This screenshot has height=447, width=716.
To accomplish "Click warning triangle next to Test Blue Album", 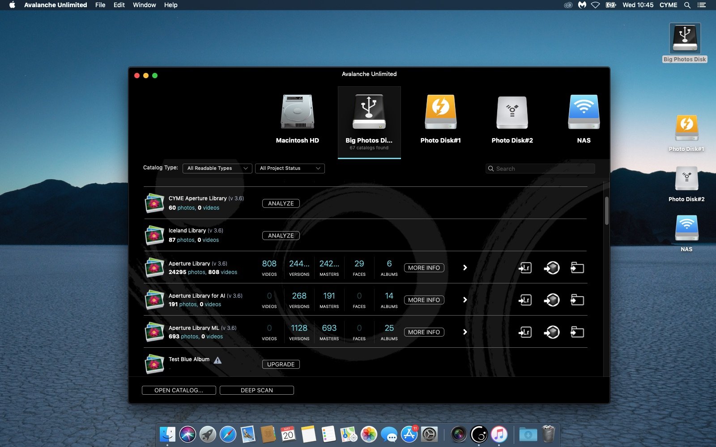I will coord(217,360).
